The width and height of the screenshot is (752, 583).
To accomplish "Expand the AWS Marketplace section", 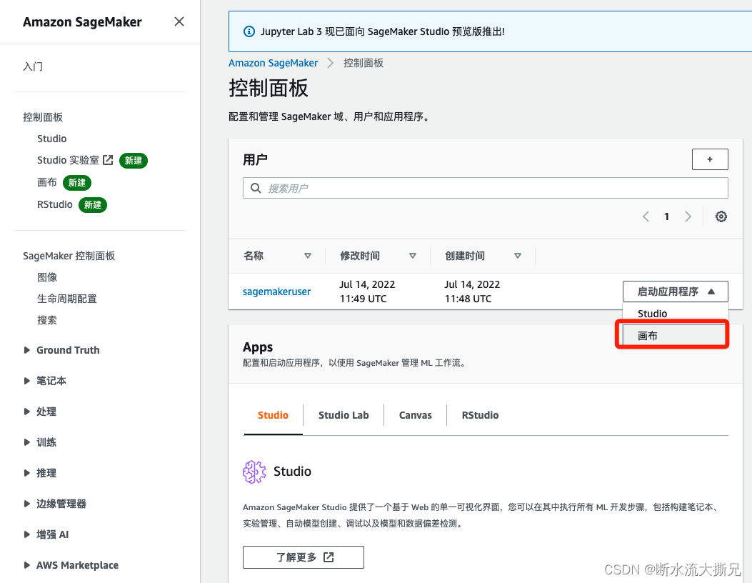I will point(27,565).
